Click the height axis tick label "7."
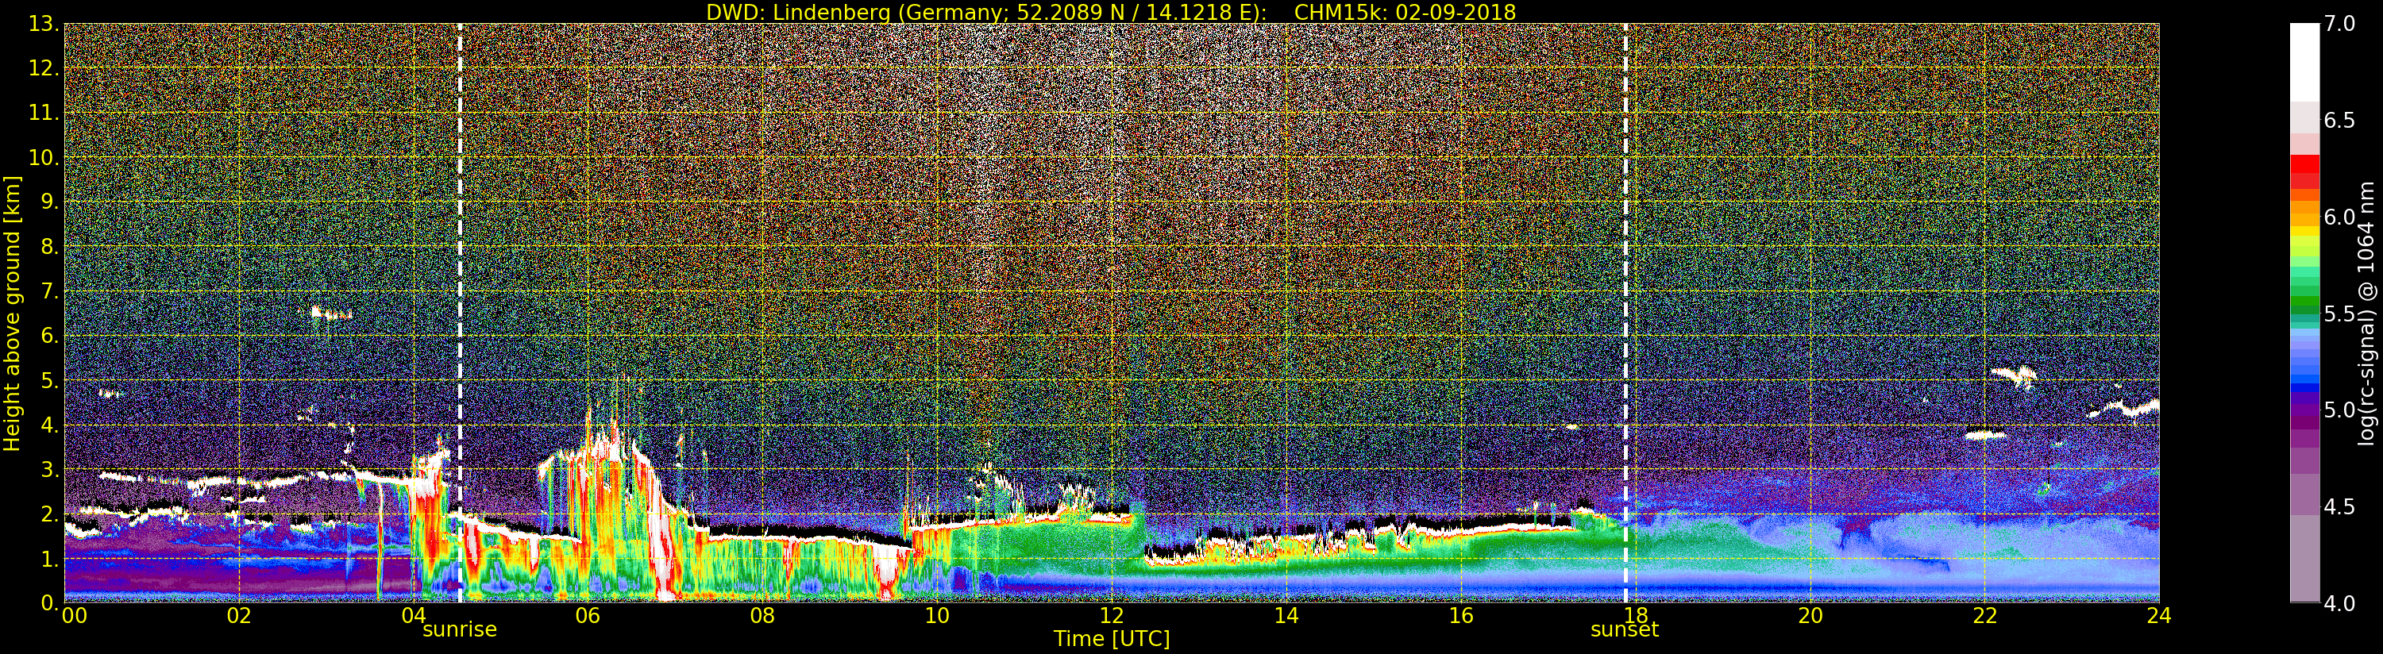 point(50,291)
